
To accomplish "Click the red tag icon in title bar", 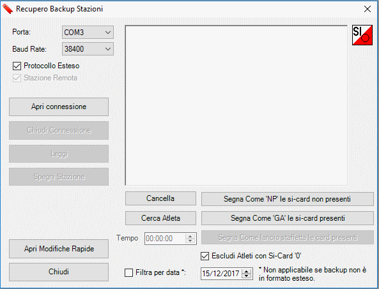I will pyautogui.click(x=7, y=9).
